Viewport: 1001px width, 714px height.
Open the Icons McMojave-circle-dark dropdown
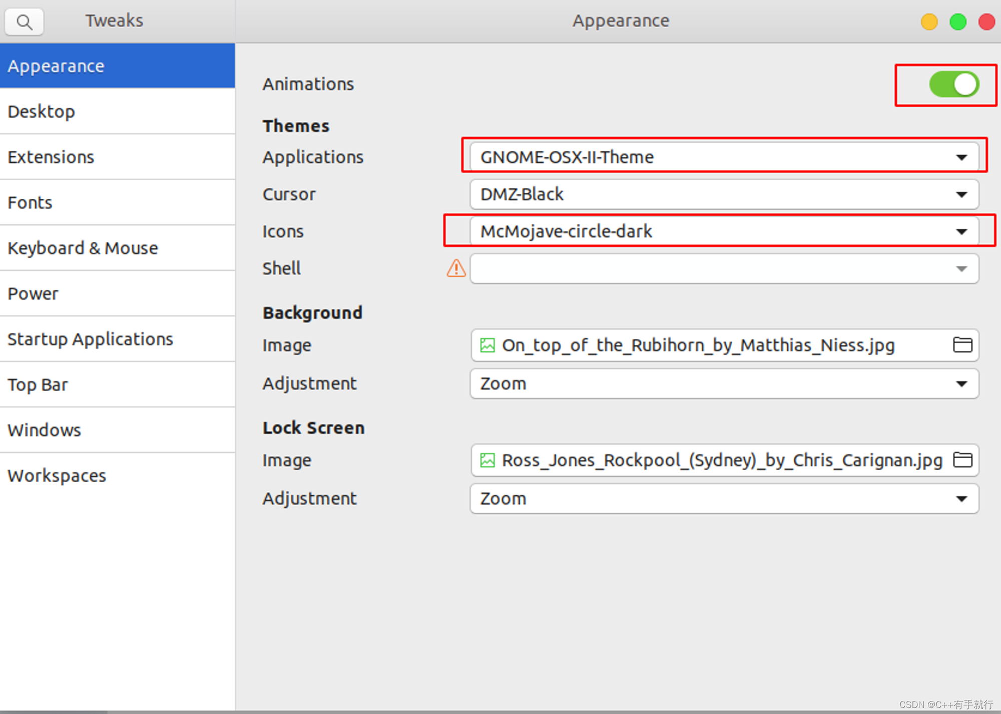click(x=724, y=231)
